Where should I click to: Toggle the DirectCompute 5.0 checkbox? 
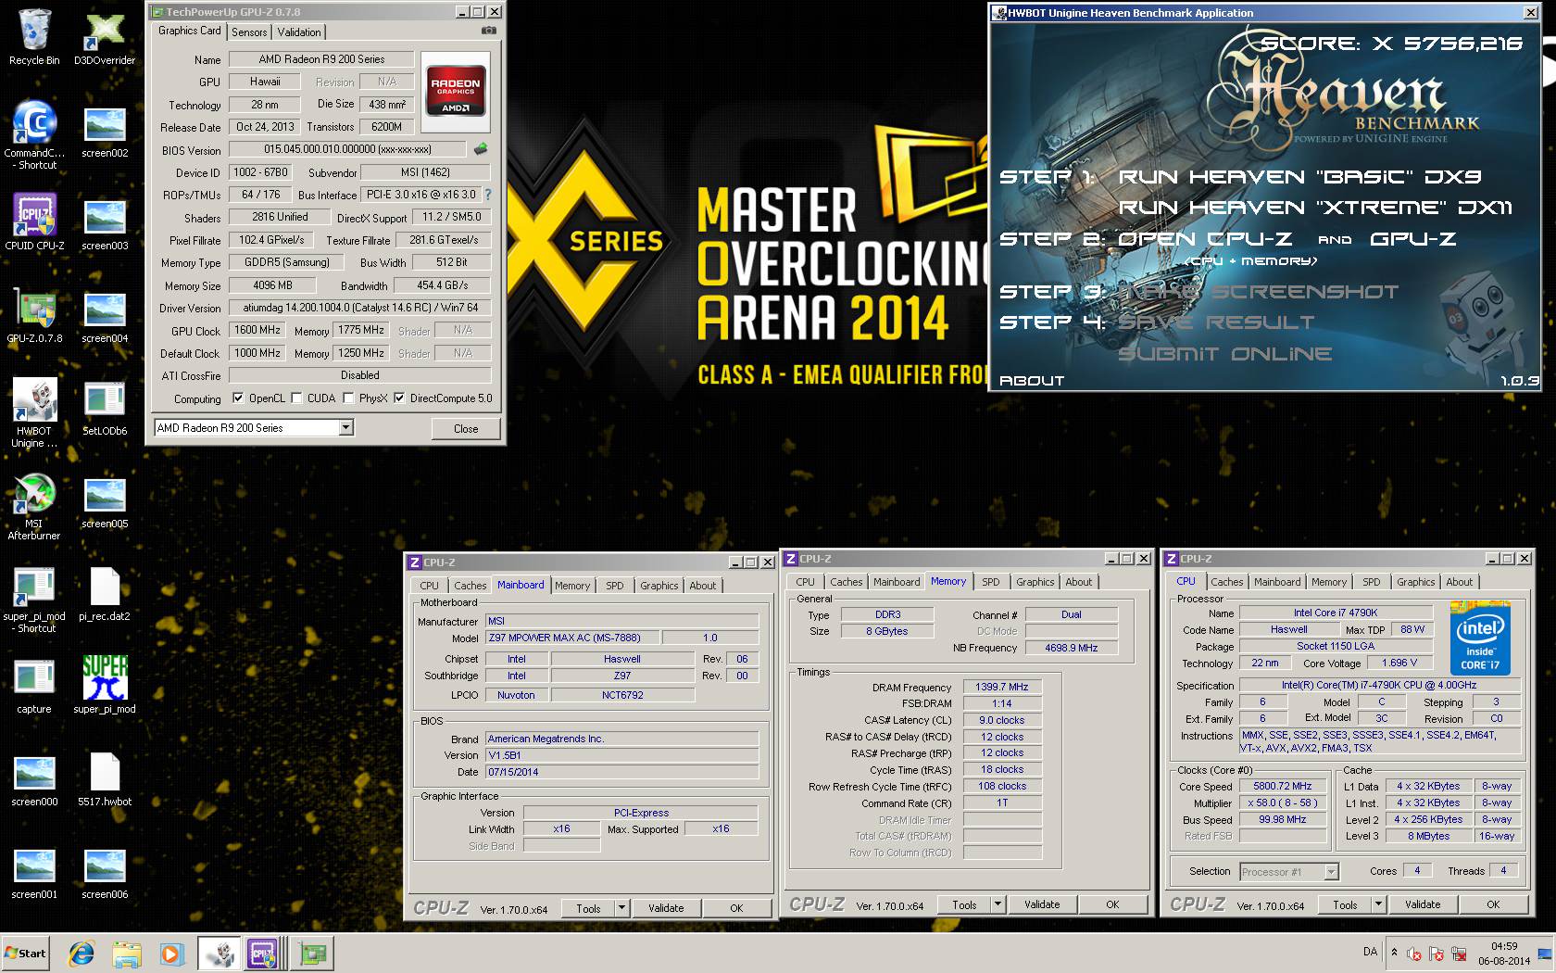click(399, 398)
